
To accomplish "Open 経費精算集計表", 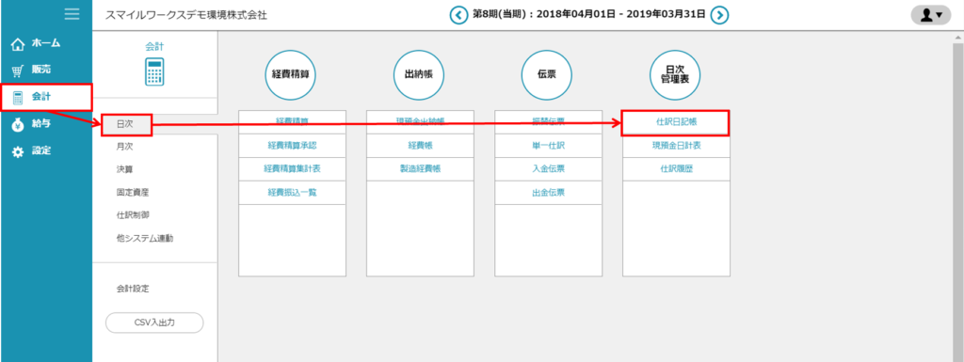I will coord(292,168).
